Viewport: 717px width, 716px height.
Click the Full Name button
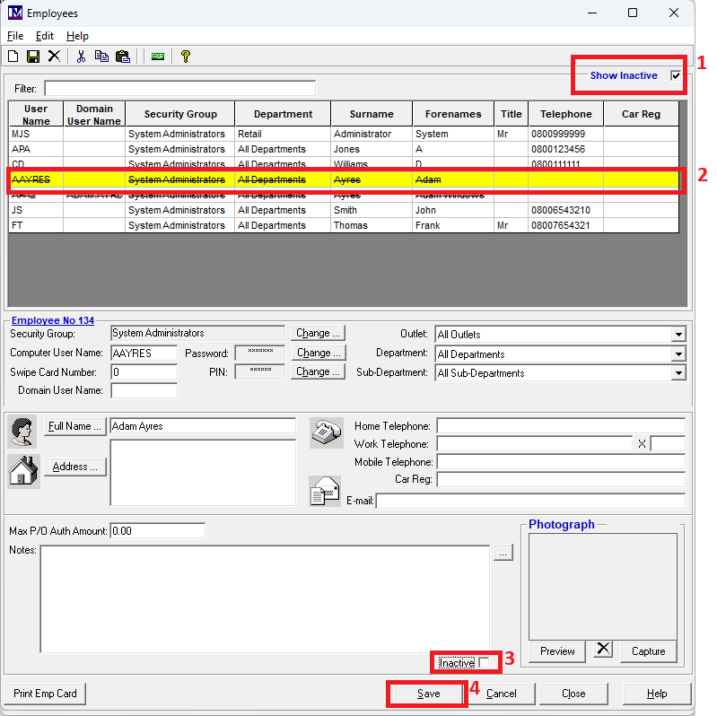[x=75, y=426]
